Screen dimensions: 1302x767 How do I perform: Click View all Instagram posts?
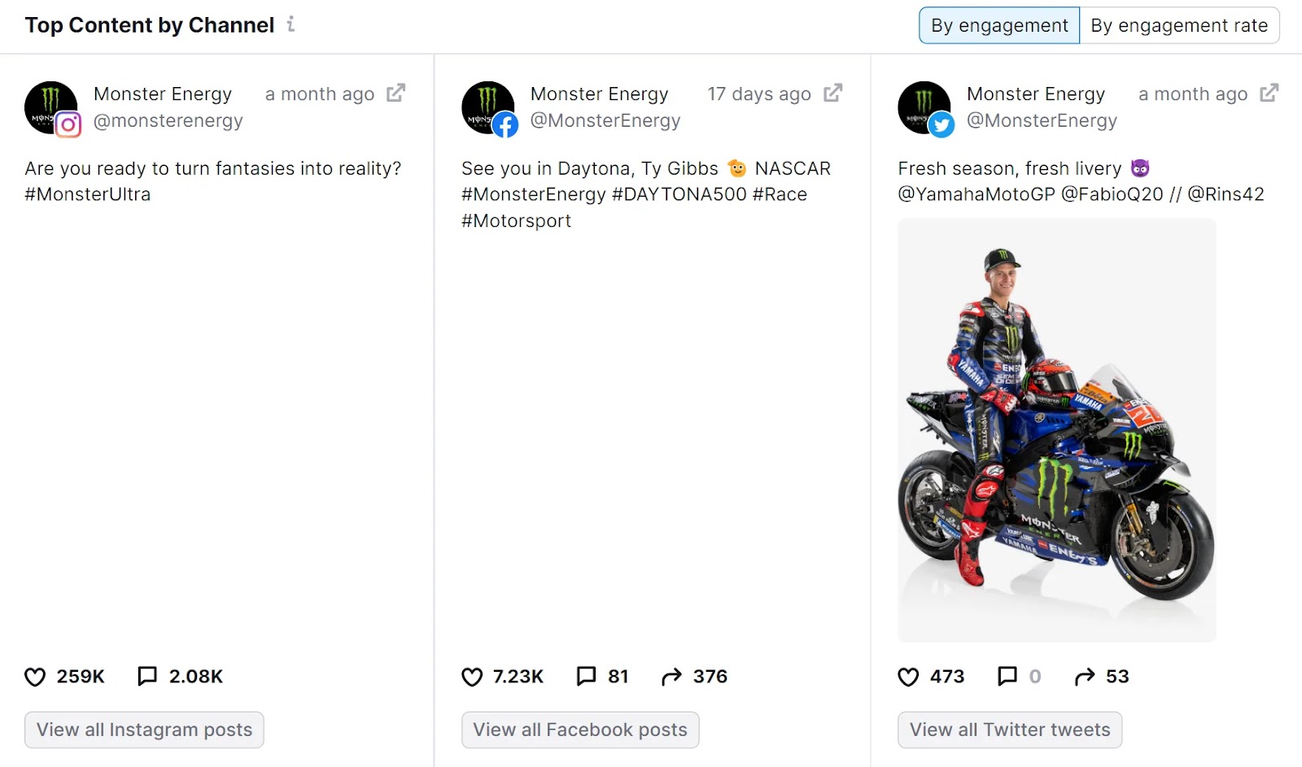(x=143, y=730)
